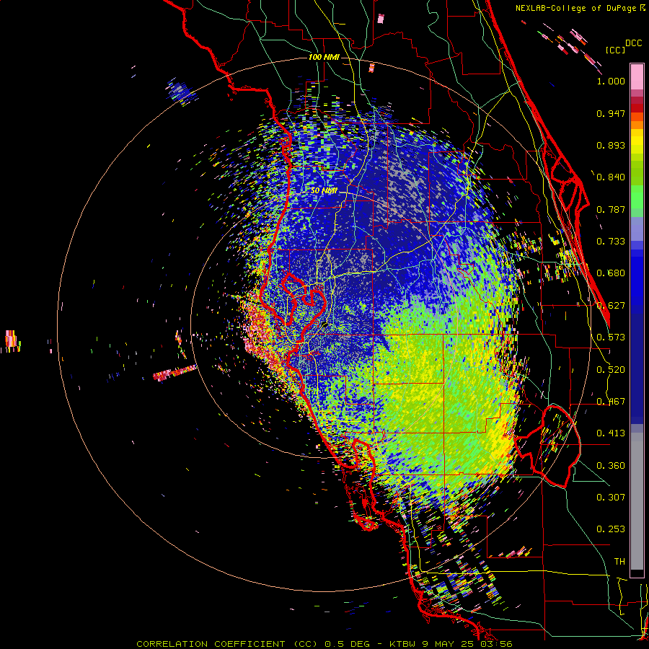
Task: Select the 0.893 color scale value
Action: (611, 145)
